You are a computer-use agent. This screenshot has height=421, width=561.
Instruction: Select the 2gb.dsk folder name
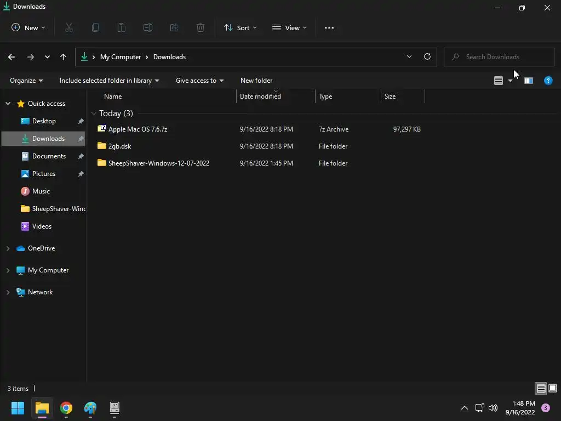click(x=119, y=146)
